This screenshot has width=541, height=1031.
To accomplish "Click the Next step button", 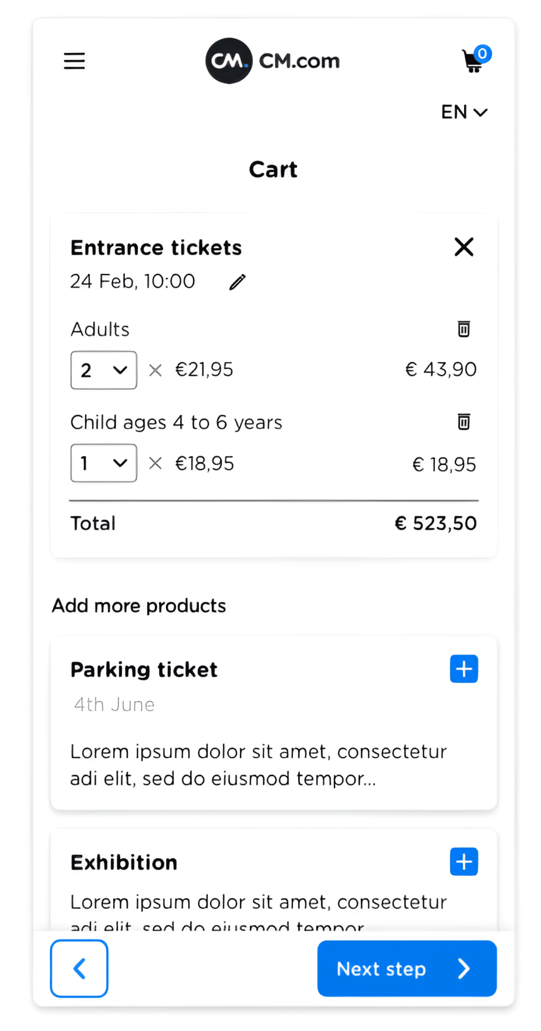I will click(407, 969).
